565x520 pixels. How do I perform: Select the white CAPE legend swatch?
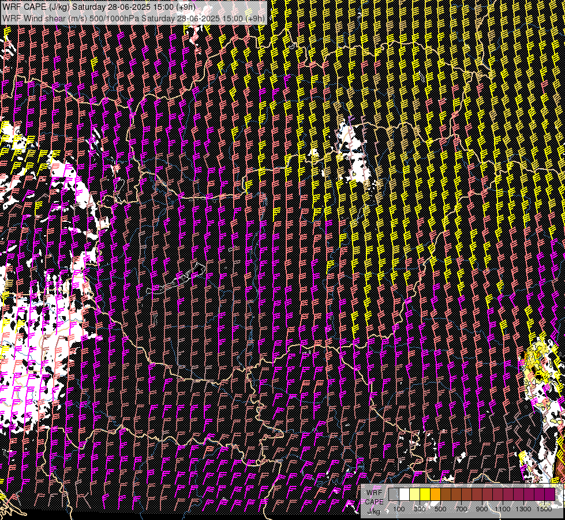pyautogui.click(x=405, y=495)
